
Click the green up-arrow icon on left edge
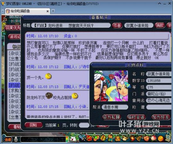4,34
